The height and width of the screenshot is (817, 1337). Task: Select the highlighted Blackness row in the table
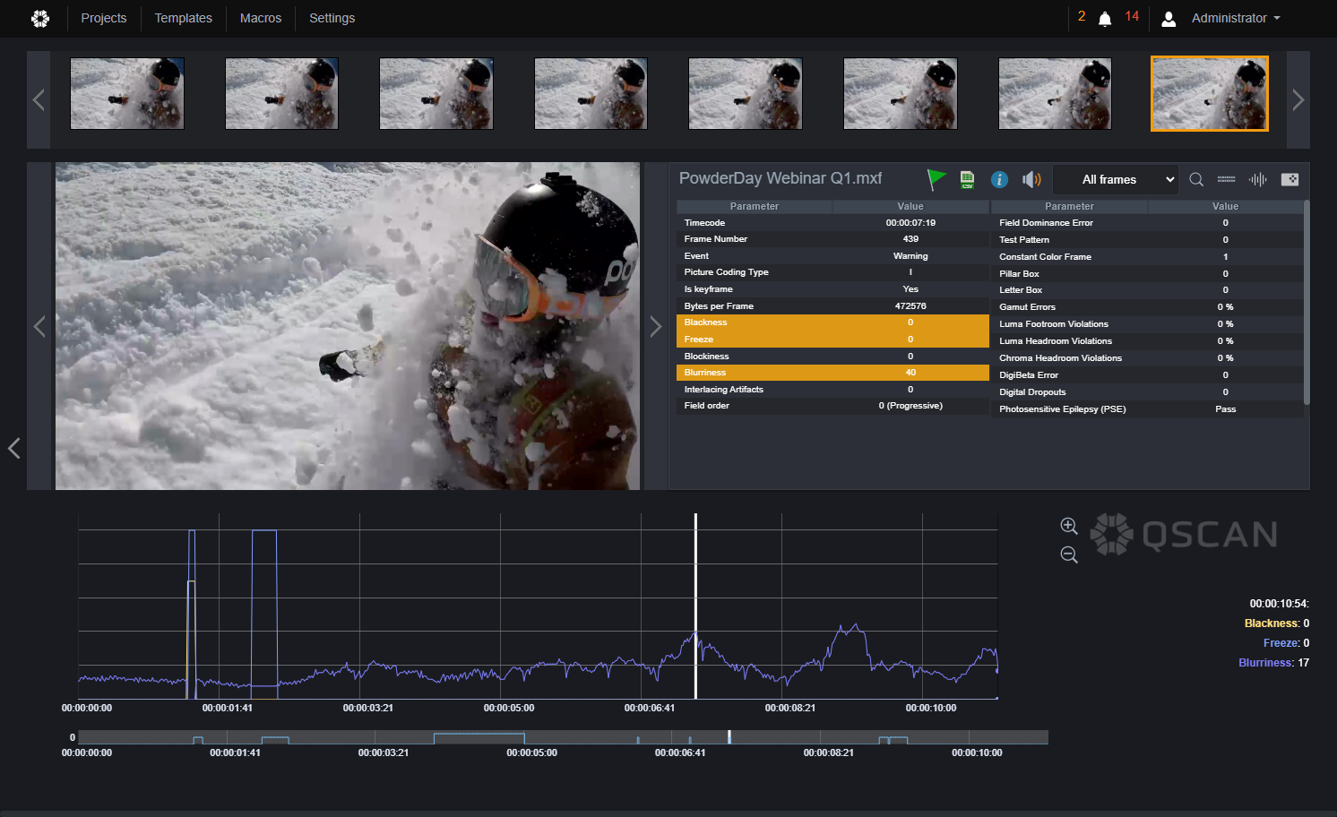tap(832, 322)
